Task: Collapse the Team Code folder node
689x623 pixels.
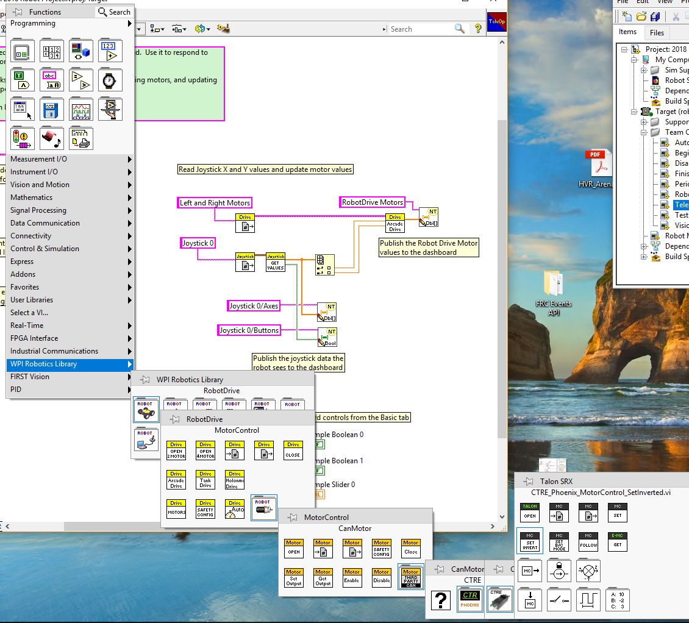Action: (x=644, y=132)
